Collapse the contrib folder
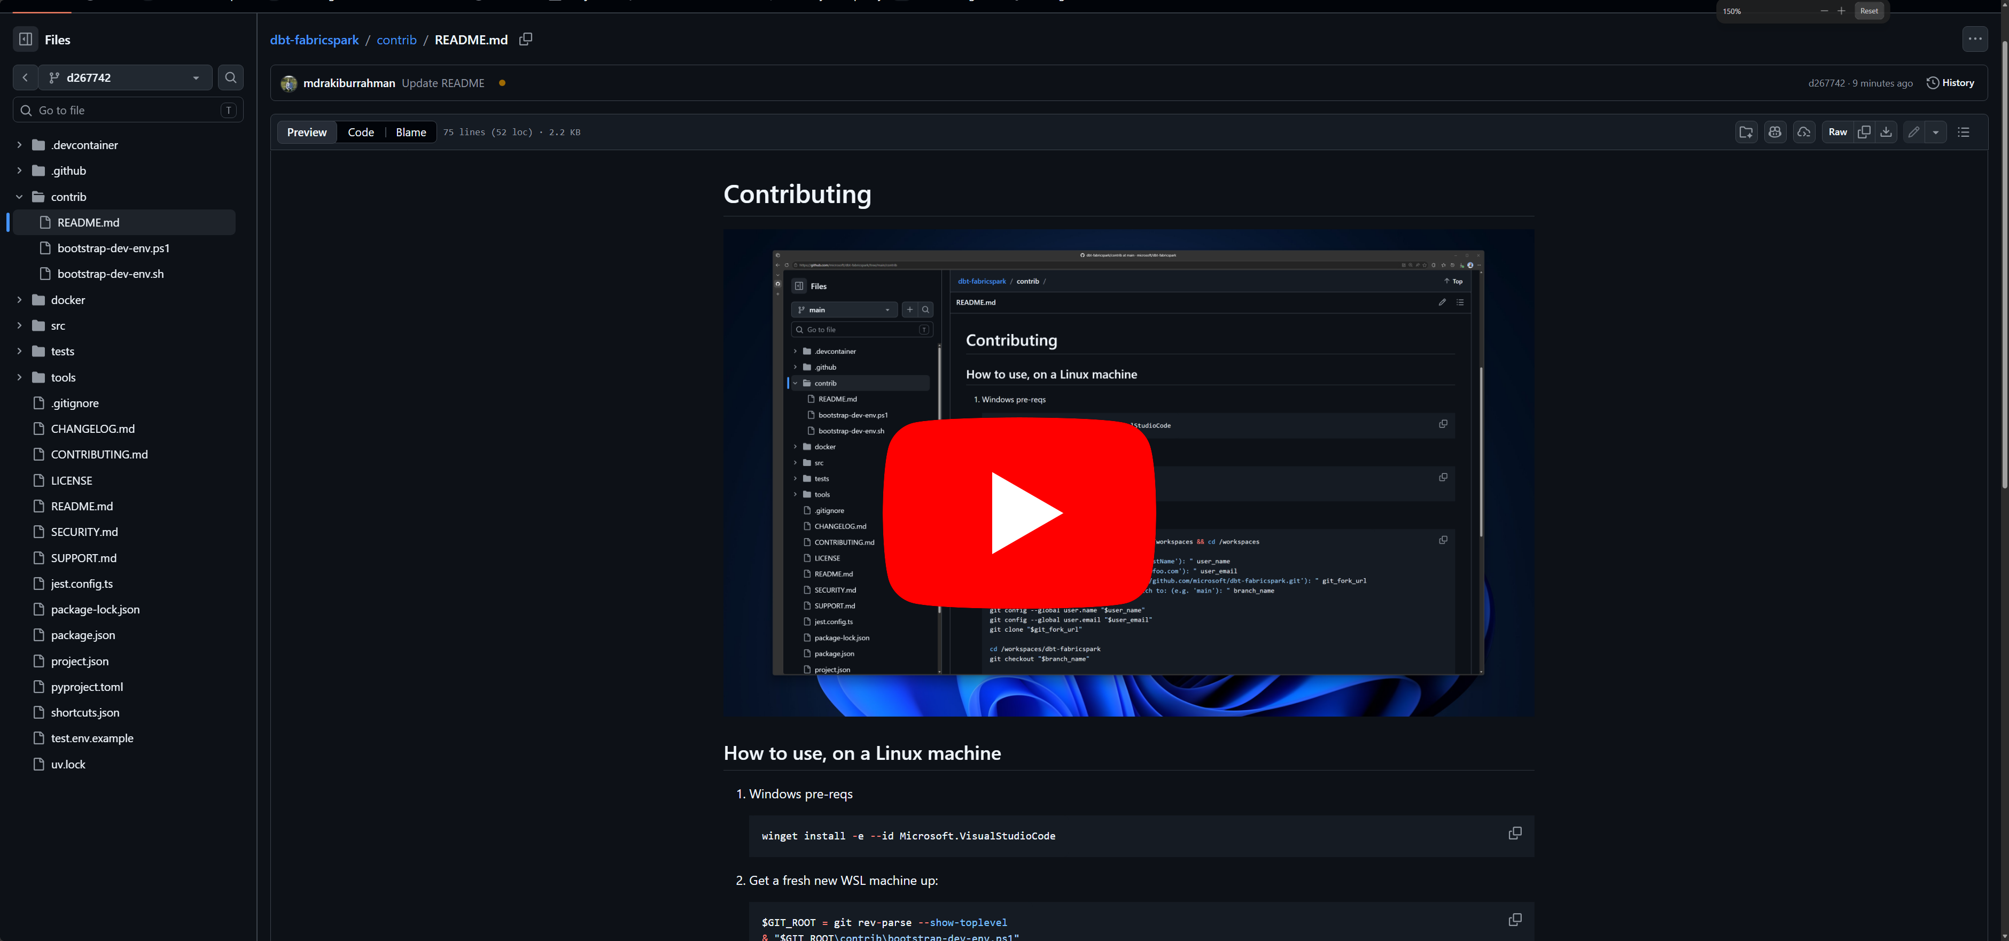 coord(19,197)
